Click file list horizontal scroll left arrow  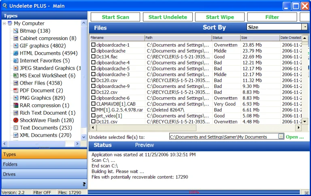(x=93, y=128)
